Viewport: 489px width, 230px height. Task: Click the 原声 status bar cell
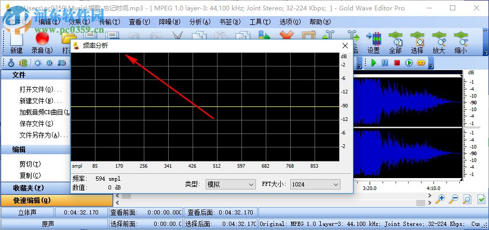(x=54, y=224)
